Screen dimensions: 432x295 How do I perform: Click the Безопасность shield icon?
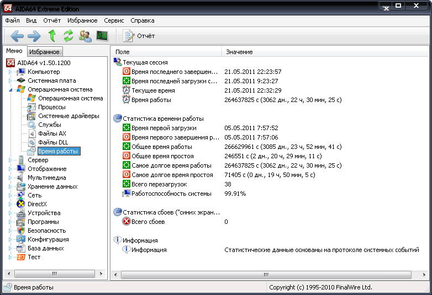click(21, 230)
